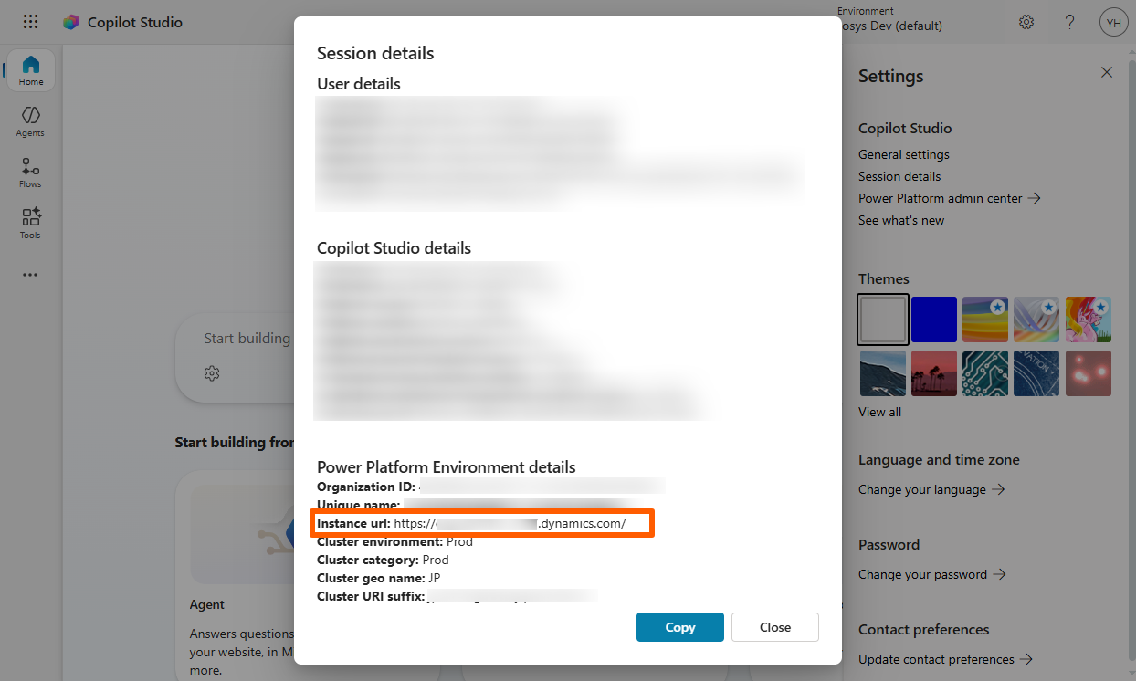Viewport: 1136px width, 681px height.
Task: Click the User details heading
Action: pyautogui.click(x=359, y=84)
